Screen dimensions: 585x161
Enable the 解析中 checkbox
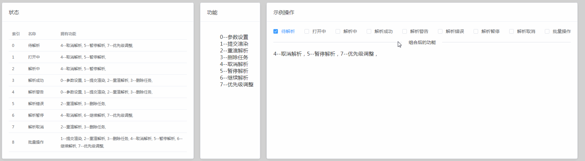tap(338, 31)
